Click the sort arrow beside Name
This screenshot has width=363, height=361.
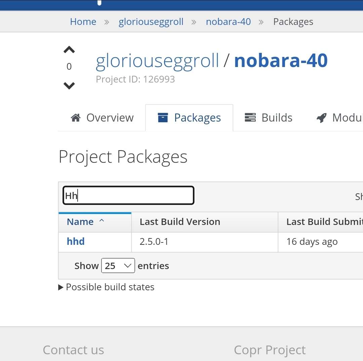102,221
